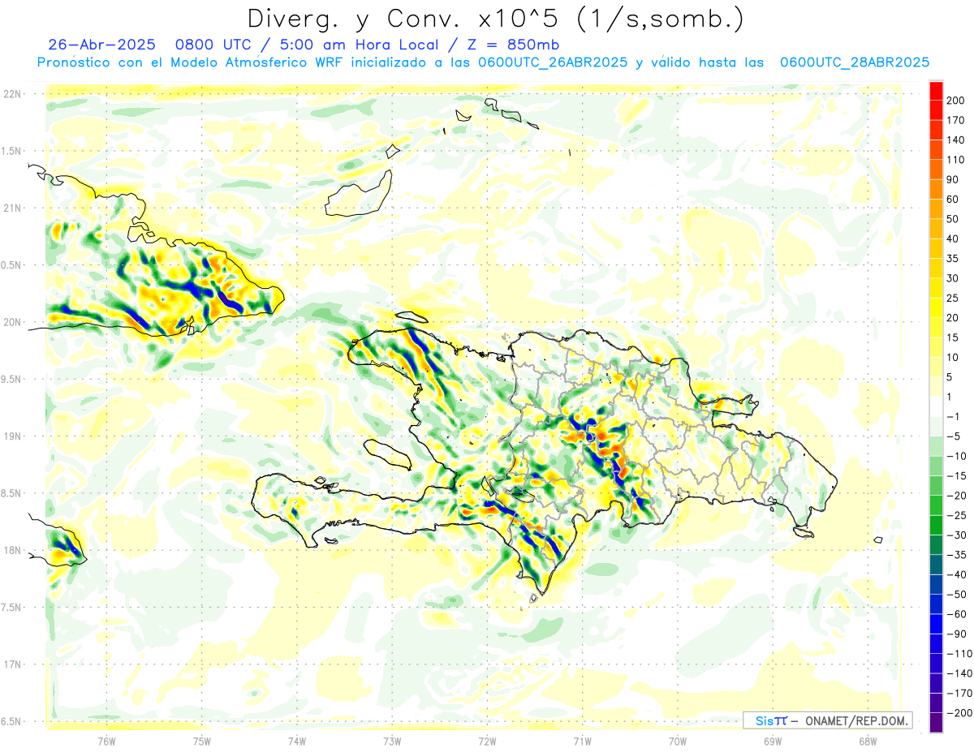This screenshot has width=974, height=752.
Task: Click the '68W' longitude label
Action: 868,741
